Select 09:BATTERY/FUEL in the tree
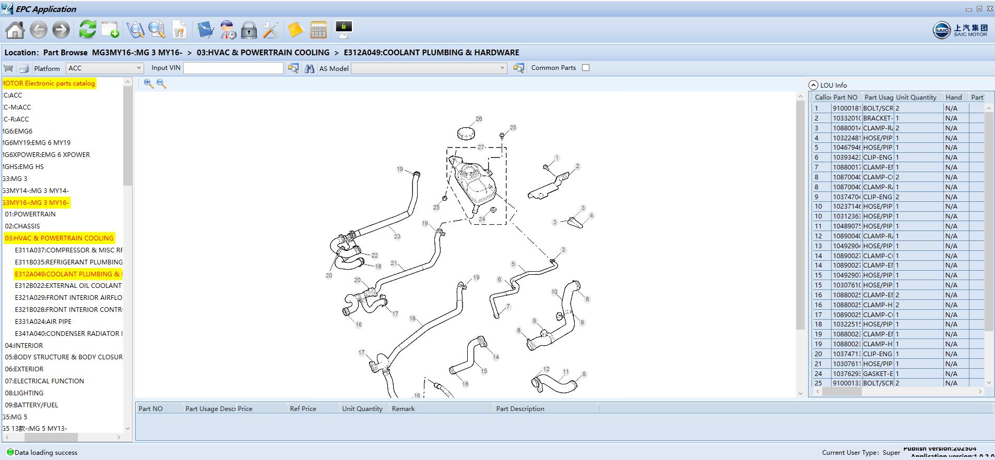995x460 pixels. coord(31,405)
